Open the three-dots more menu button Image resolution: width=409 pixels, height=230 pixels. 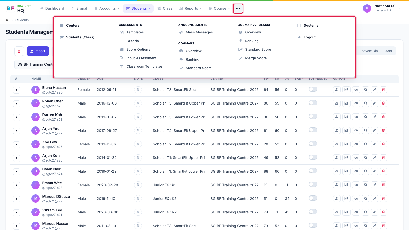[238, 8]
